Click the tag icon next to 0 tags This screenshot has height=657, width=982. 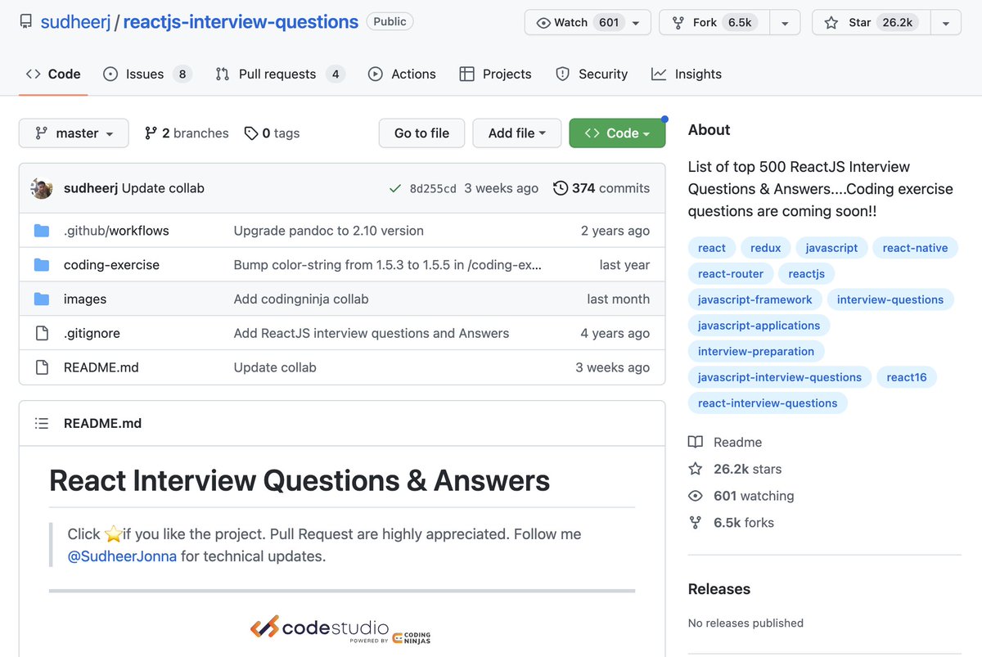pos(251,133)
